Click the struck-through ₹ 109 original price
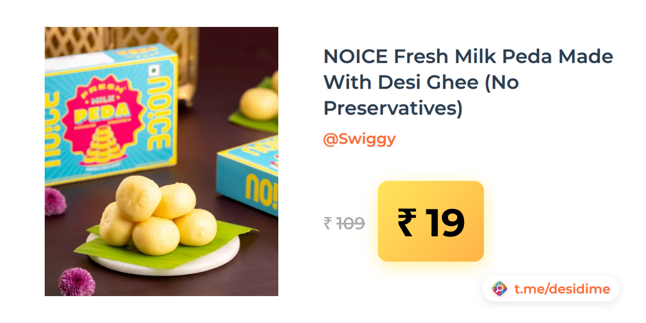Viewport: 646px width, 323px height. [x=345, y=223]
